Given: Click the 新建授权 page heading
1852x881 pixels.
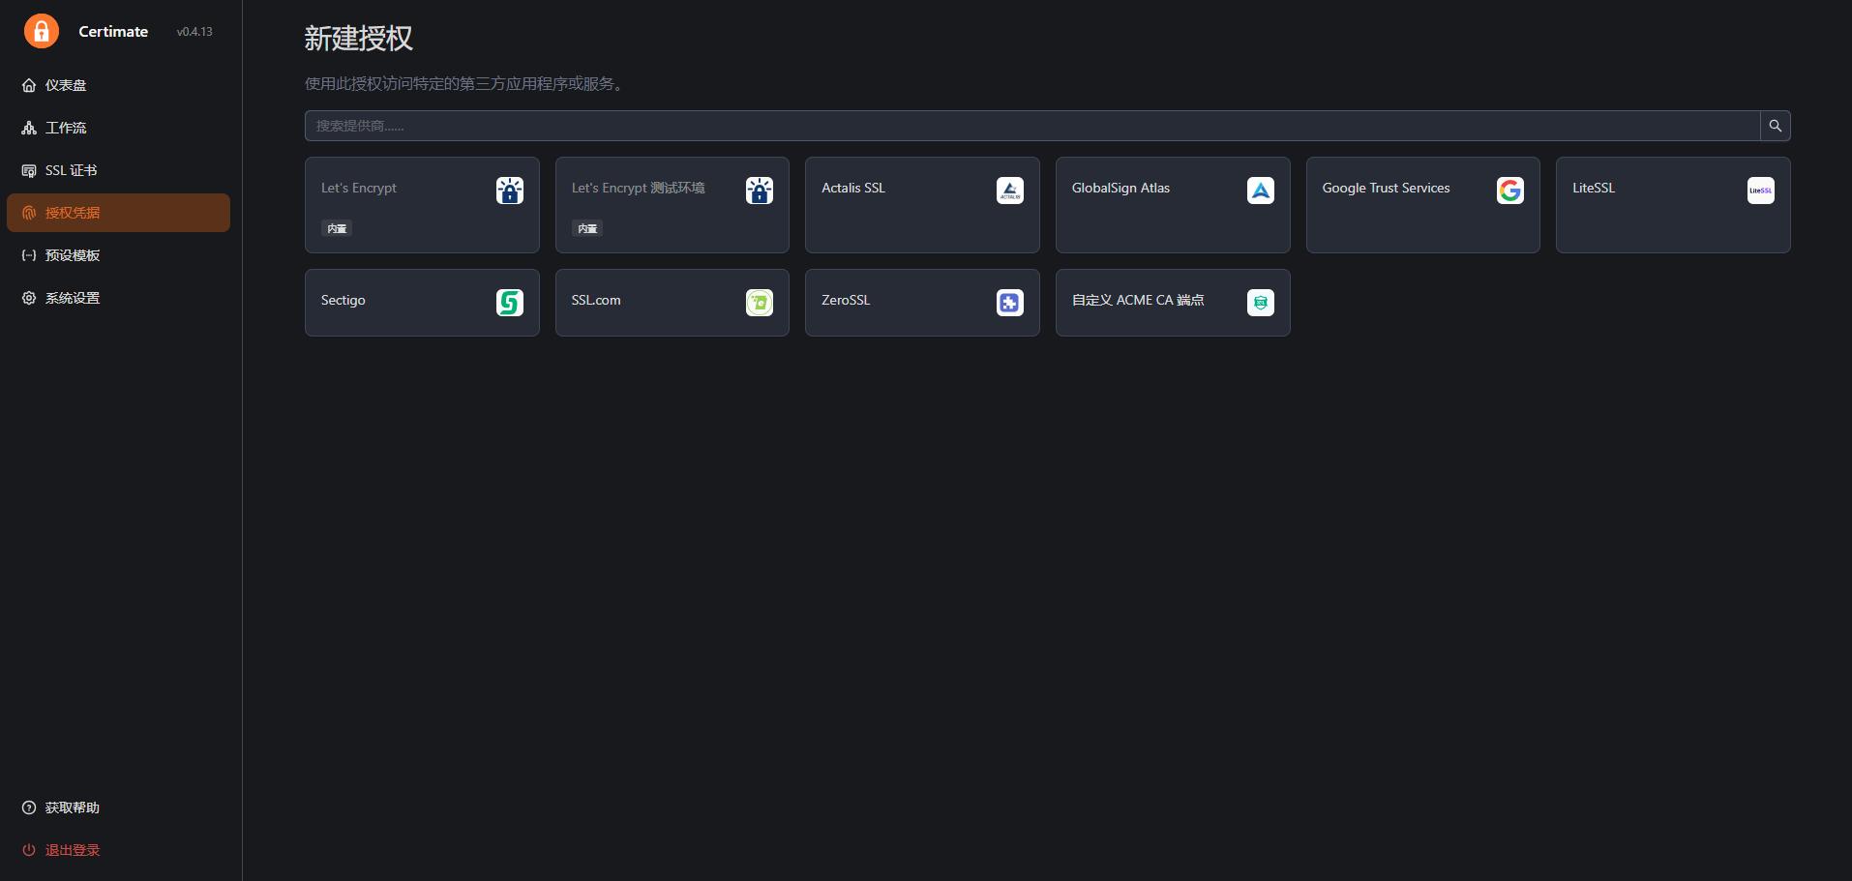Looking at the screenshot, I should pos(359,38).
